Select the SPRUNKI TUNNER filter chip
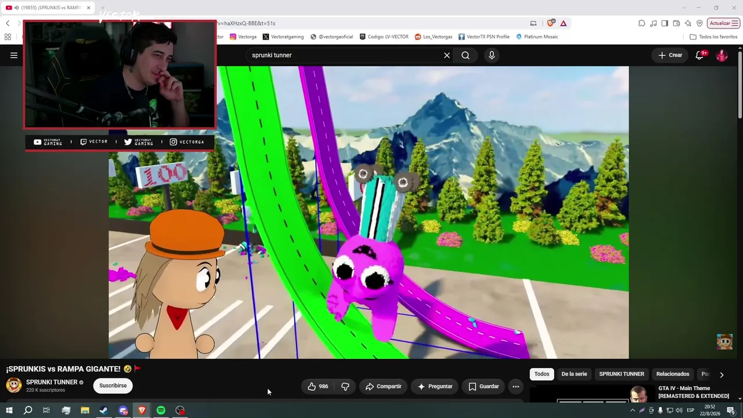The image size is (743, 418). [x=622, y=374]
